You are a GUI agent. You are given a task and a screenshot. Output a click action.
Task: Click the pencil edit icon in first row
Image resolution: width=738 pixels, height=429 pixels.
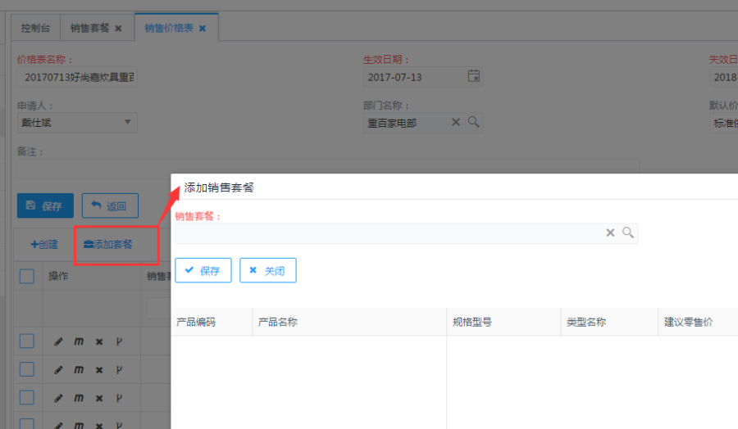[x=58, y=341]
